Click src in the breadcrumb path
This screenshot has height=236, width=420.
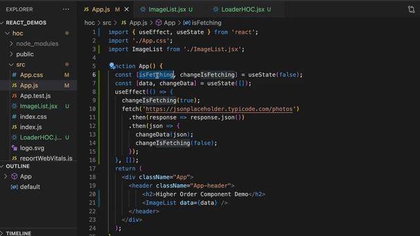click(106, 23)
